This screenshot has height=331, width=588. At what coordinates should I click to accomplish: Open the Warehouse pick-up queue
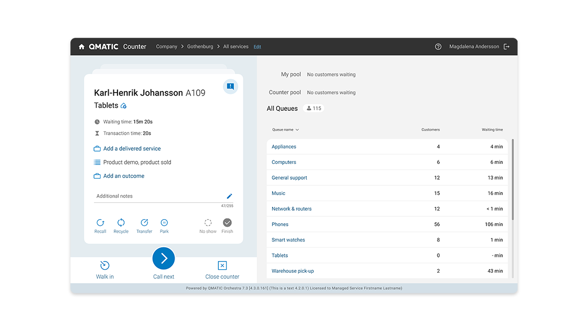tap(292, 271)
